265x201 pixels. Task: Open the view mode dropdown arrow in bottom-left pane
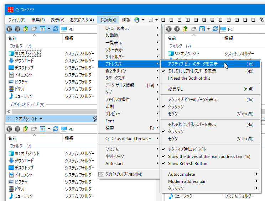tap(49, 129)
